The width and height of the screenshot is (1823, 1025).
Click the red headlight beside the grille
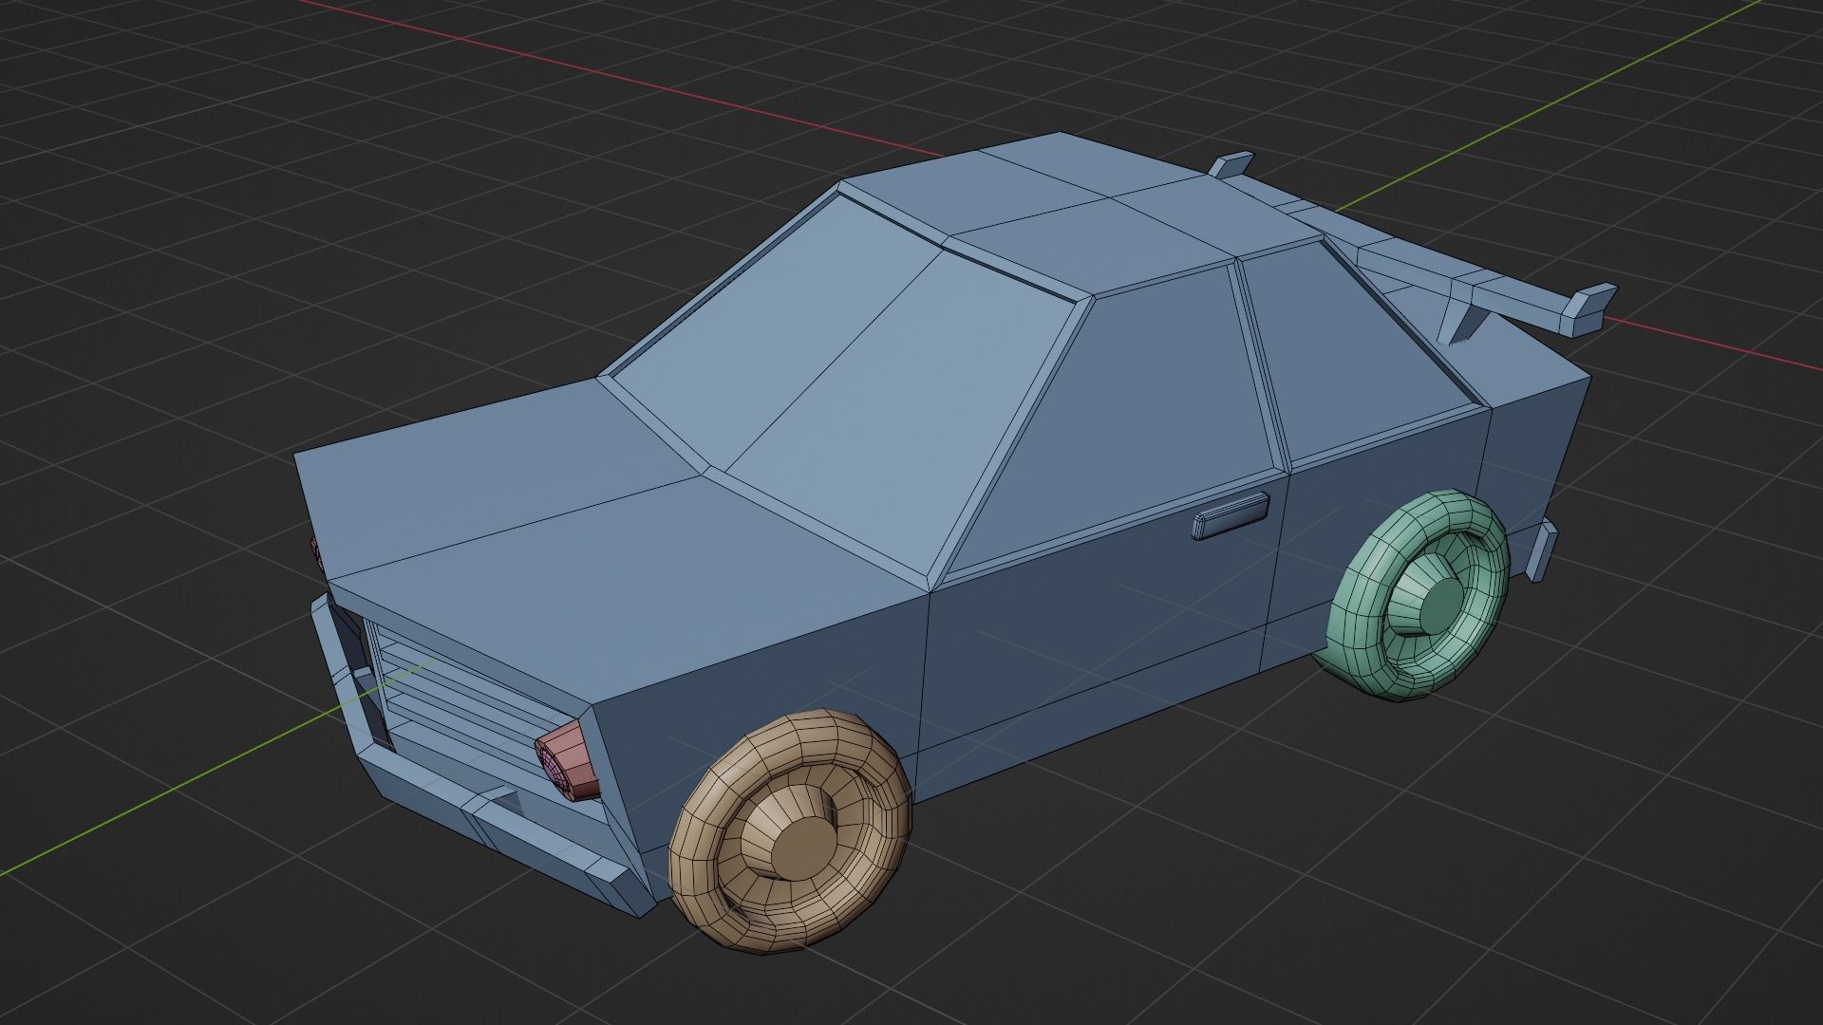click(x=570, y=760)
